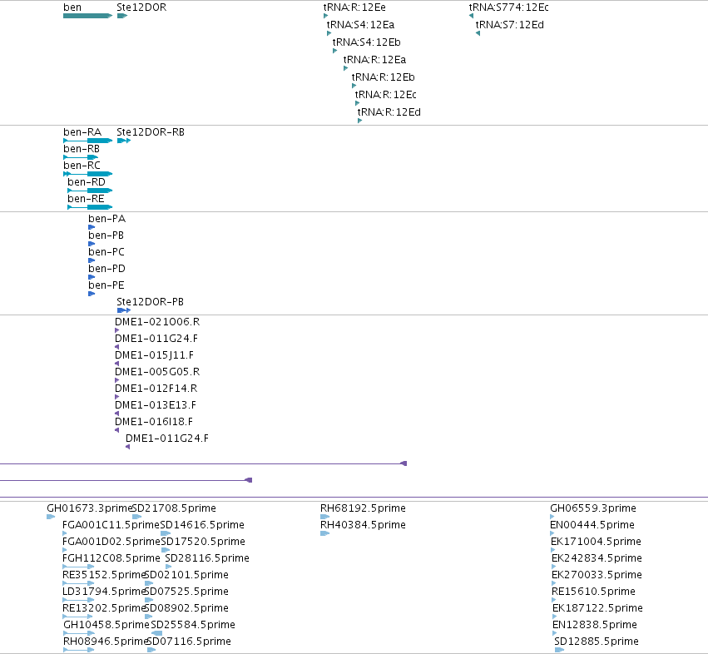Select the EN00444.5prime EST
Image resolution: width=708 pixels, height=654 pixels.
click(x=552, y=533)
